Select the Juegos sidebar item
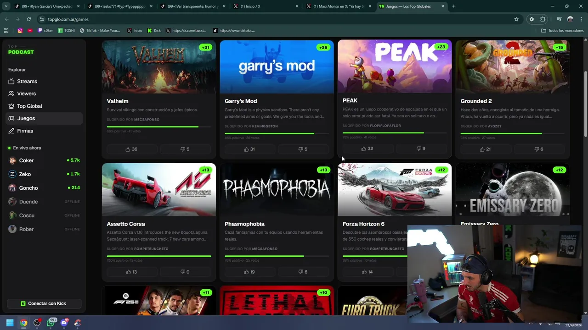Viewport: 588px width, 330px height. (44, 118)
